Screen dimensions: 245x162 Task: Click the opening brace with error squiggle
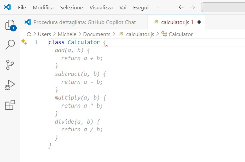(x=105, y=43)
